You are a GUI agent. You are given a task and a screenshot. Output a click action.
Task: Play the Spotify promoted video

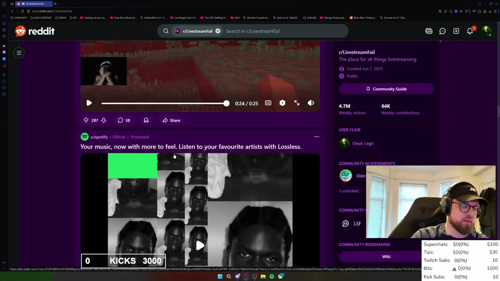pyautogui.click(x=200, y=245)
